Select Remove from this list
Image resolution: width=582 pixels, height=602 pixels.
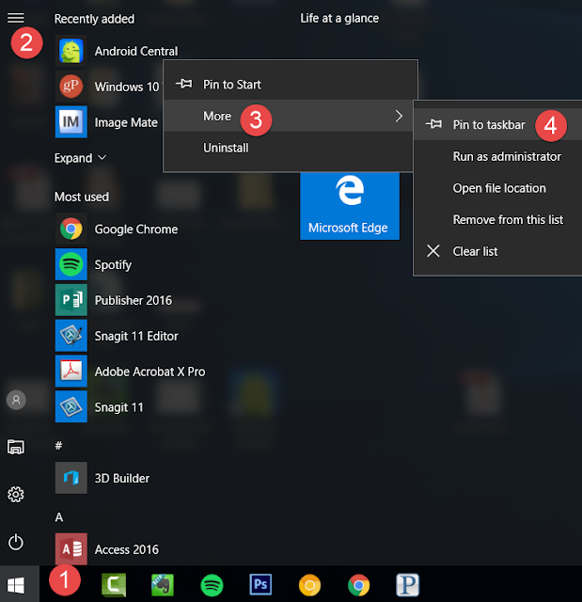click(497, 219)
